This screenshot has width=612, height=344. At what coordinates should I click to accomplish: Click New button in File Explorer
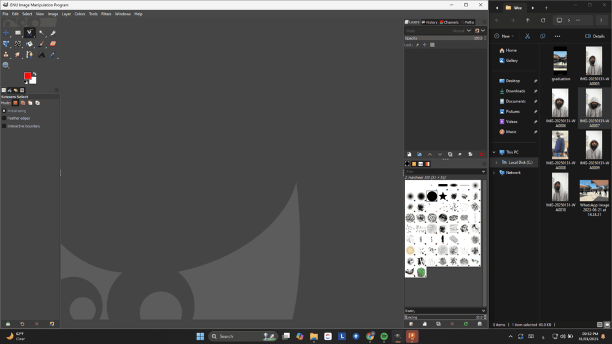(504, 36)
